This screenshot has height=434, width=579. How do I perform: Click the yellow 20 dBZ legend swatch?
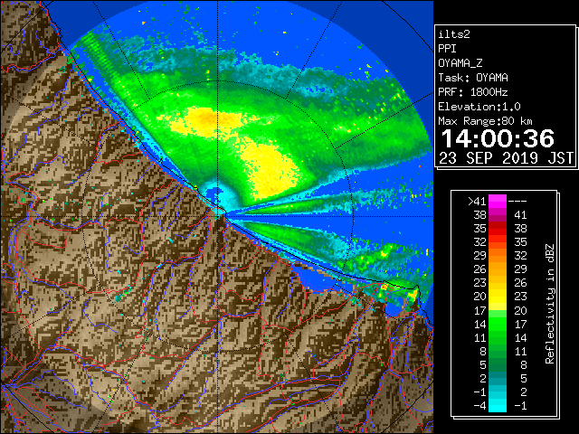point(498,297)
